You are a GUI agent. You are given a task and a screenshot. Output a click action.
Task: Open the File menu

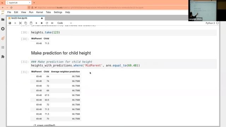[9, 12]
